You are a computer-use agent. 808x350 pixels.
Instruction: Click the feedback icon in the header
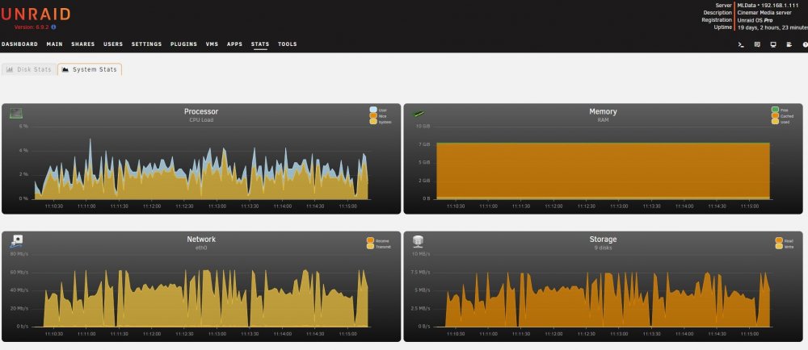(757, 44)
